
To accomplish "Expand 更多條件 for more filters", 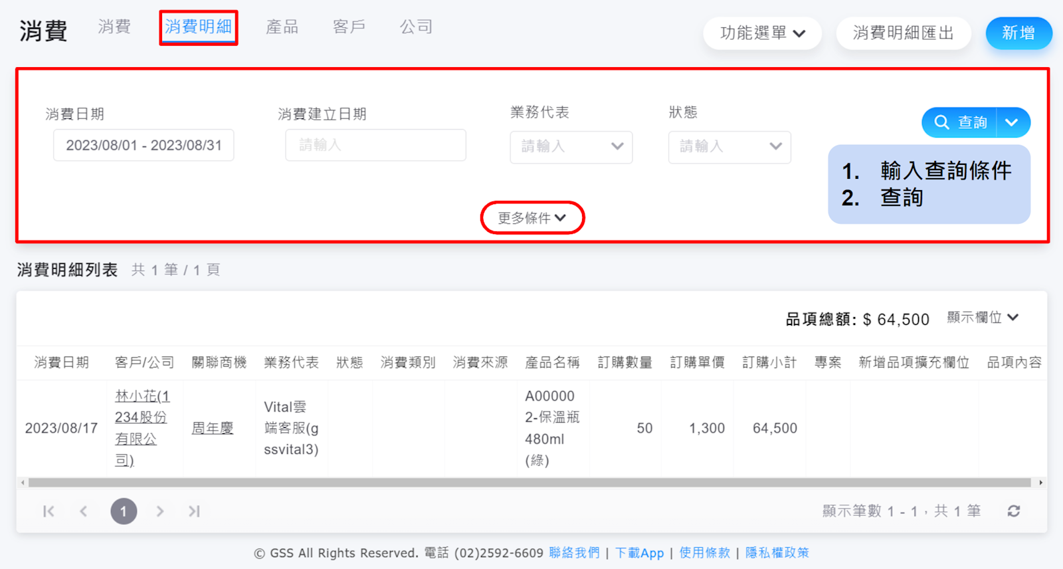I will click(x=532, y=218).
